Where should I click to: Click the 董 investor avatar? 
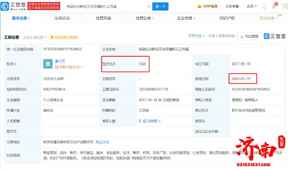coord(48,64)
